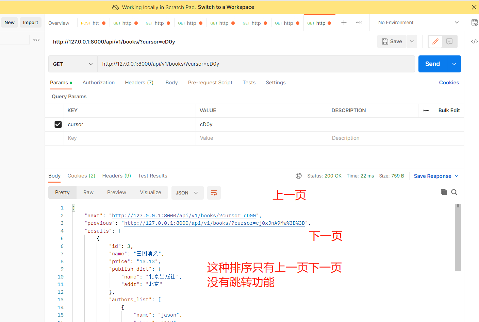
Task: Add a new request tab with plus icon
Action: tap(344, 22)
